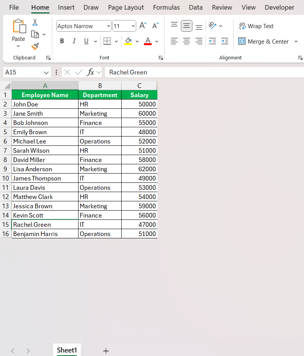Click formula bar options three-dot handle
The width and height of the screenshot is (304, 356).
[57, 72]
